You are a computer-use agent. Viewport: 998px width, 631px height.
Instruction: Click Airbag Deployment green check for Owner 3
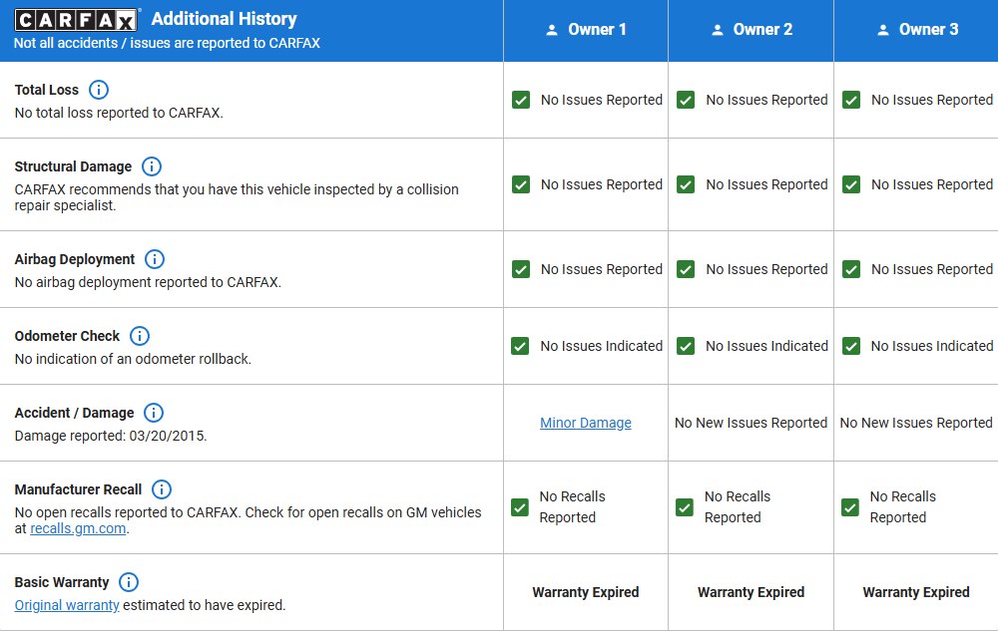click(851, 269)
